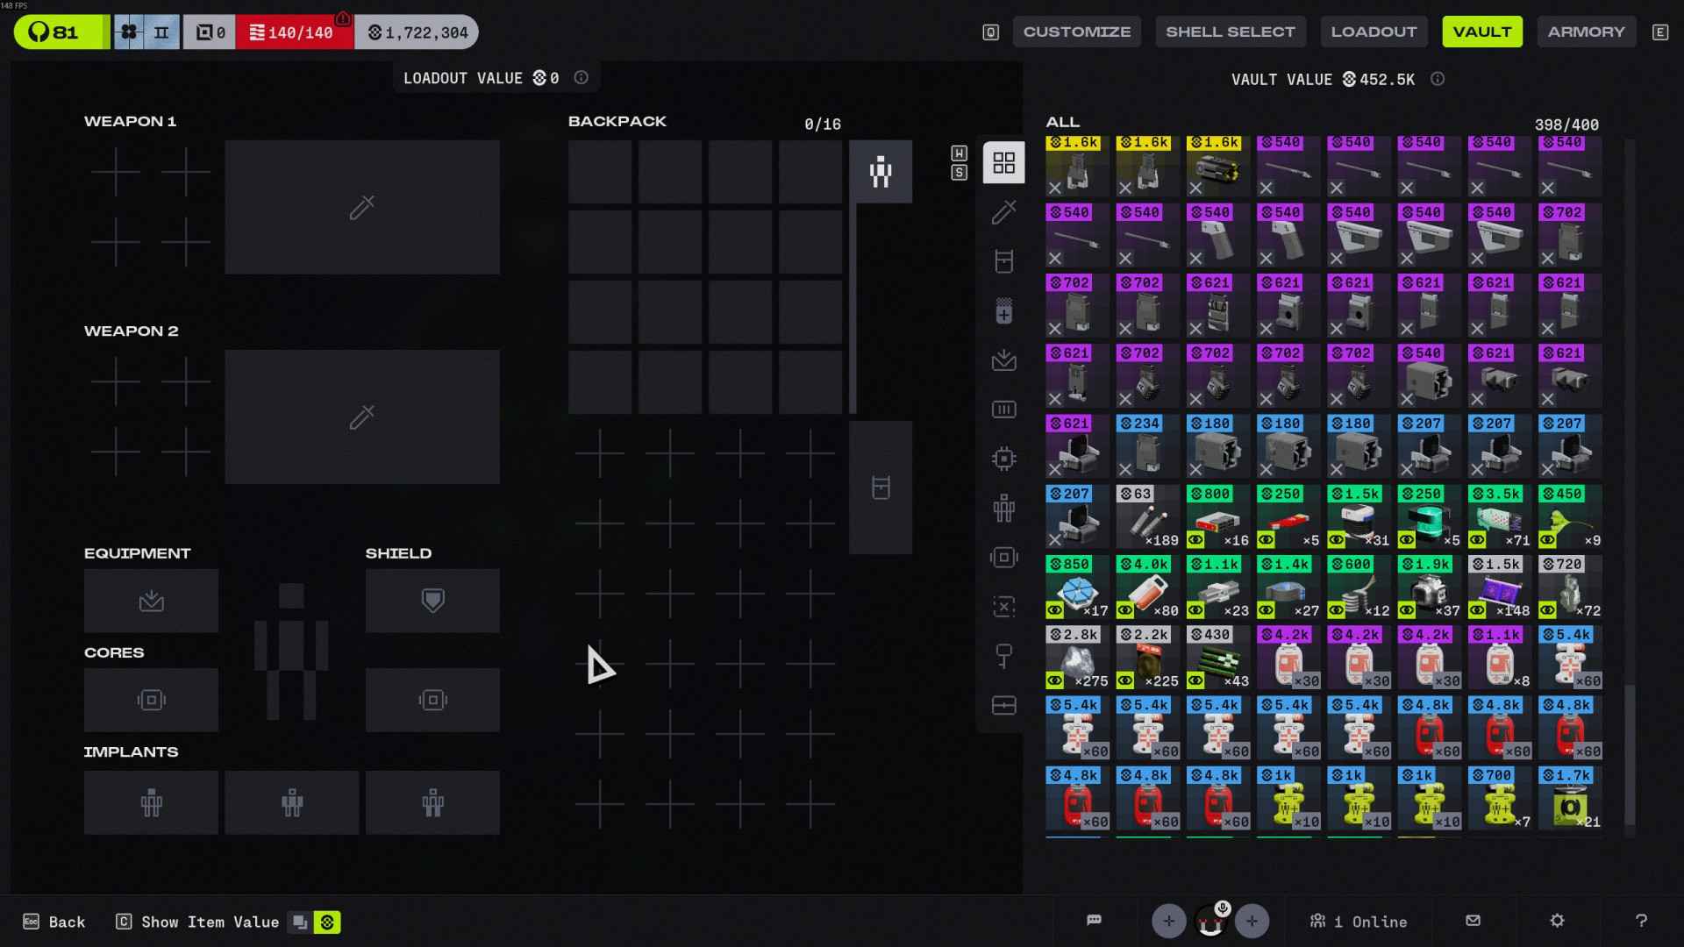Toggle Show Item Value credit icon
Screen dimensions: 1684x947
point(327,922)
